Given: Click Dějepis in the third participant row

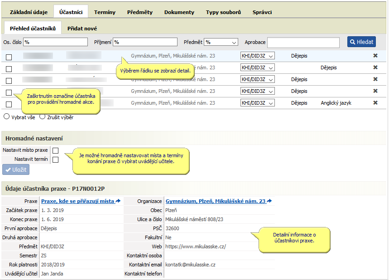Looking at the screenshot, I should 299,79.
